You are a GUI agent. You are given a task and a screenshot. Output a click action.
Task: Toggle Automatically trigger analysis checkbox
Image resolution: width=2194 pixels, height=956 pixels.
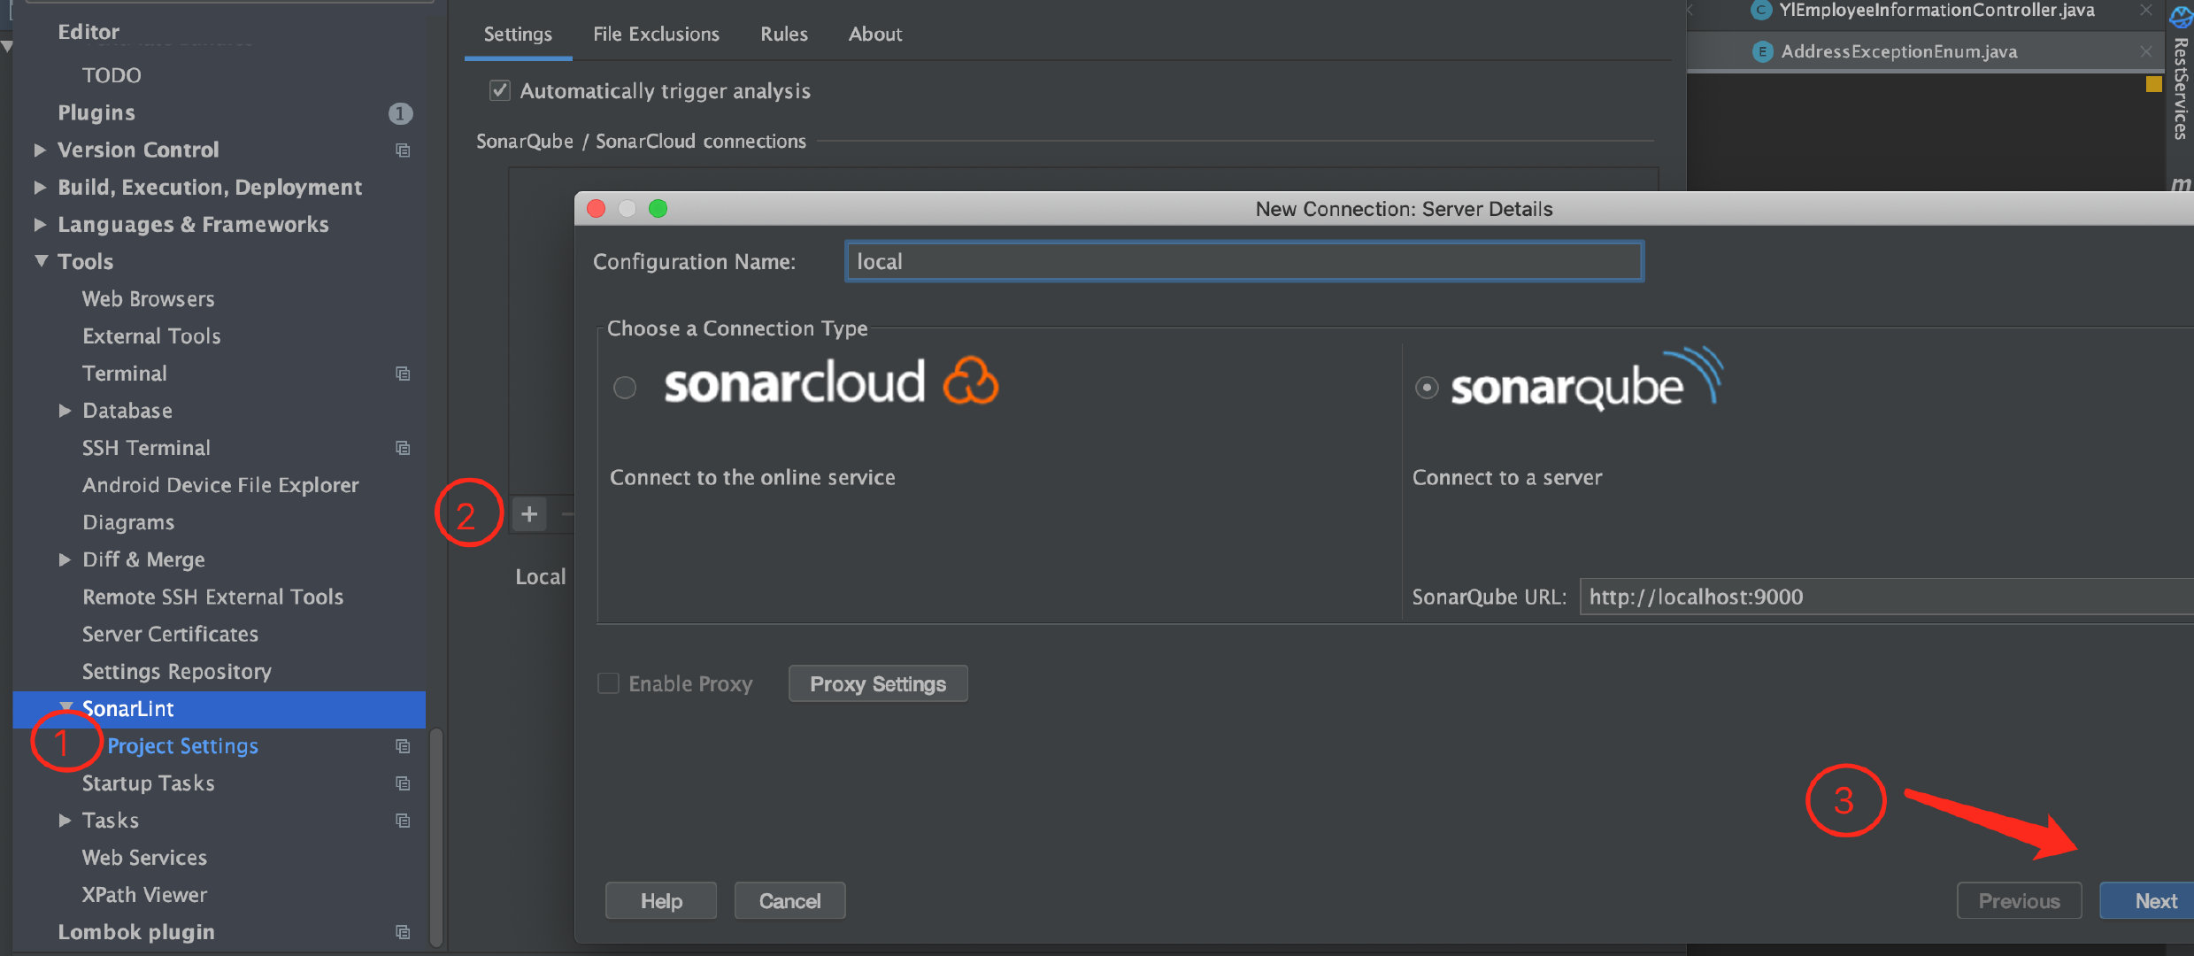coord(500,91)
